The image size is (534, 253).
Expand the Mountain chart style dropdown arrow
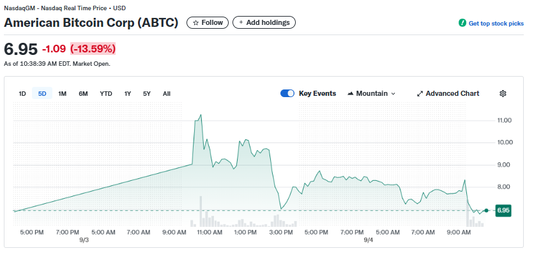[393, 94]
